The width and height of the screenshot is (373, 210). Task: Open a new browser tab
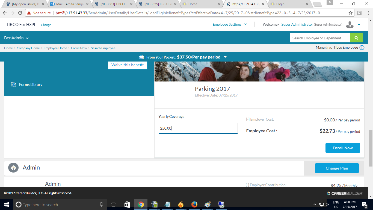pos(317,4)
